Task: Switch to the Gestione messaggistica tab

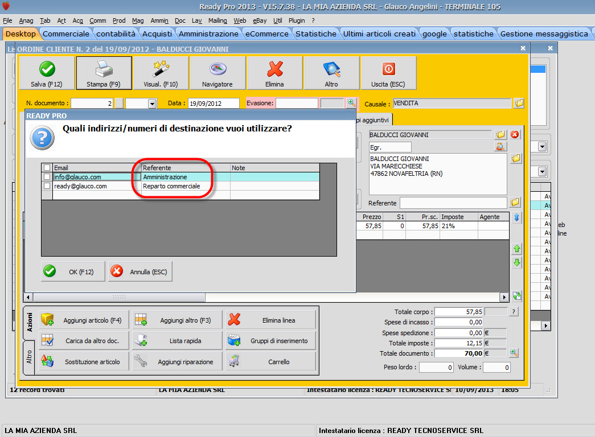Action: click(x=544, y=34)
